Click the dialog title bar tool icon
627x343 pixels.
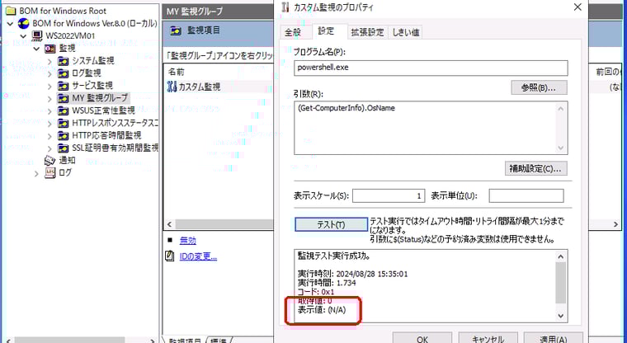point(285,7)
